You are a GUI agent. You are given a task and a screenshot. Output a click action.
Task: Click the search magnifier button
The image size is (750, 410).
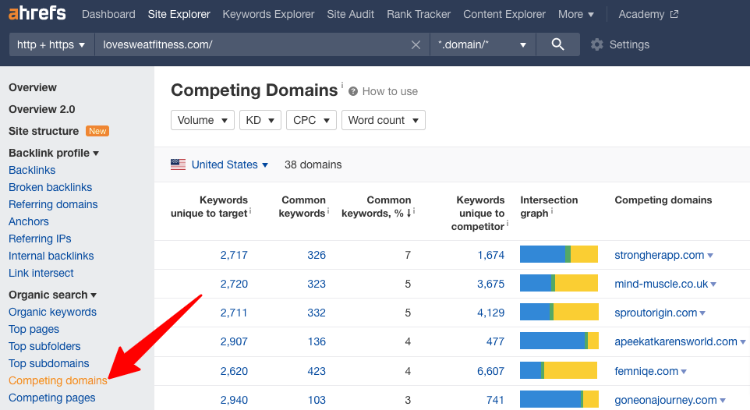coord(557,44)
